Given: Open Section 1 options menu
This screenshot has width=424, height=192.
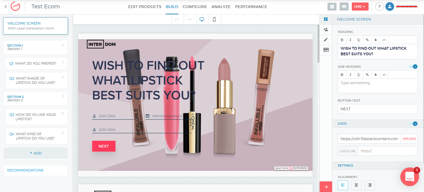Looking at the screenshot, I should coord(63,45).
